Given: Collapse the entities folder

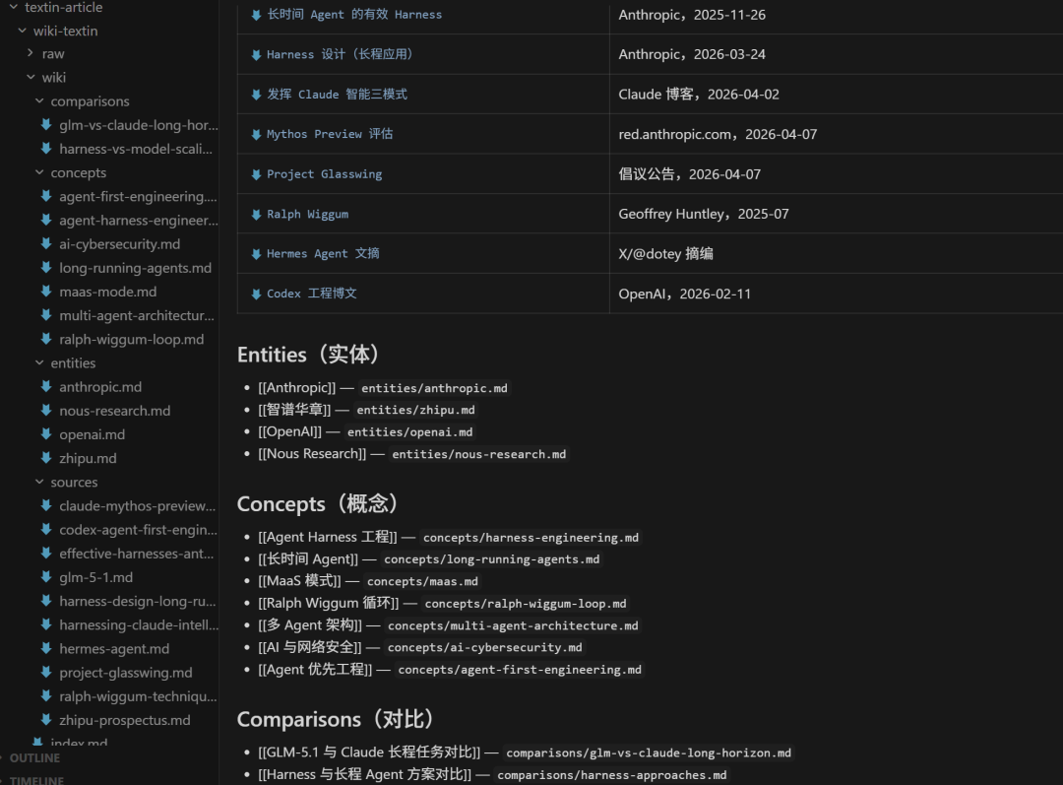Looking at the screenshot, I should (x=39, y=363).
